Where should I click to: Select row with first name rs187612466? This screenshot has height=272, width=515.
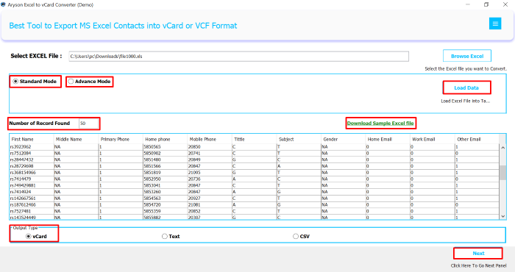click(255, 205)
